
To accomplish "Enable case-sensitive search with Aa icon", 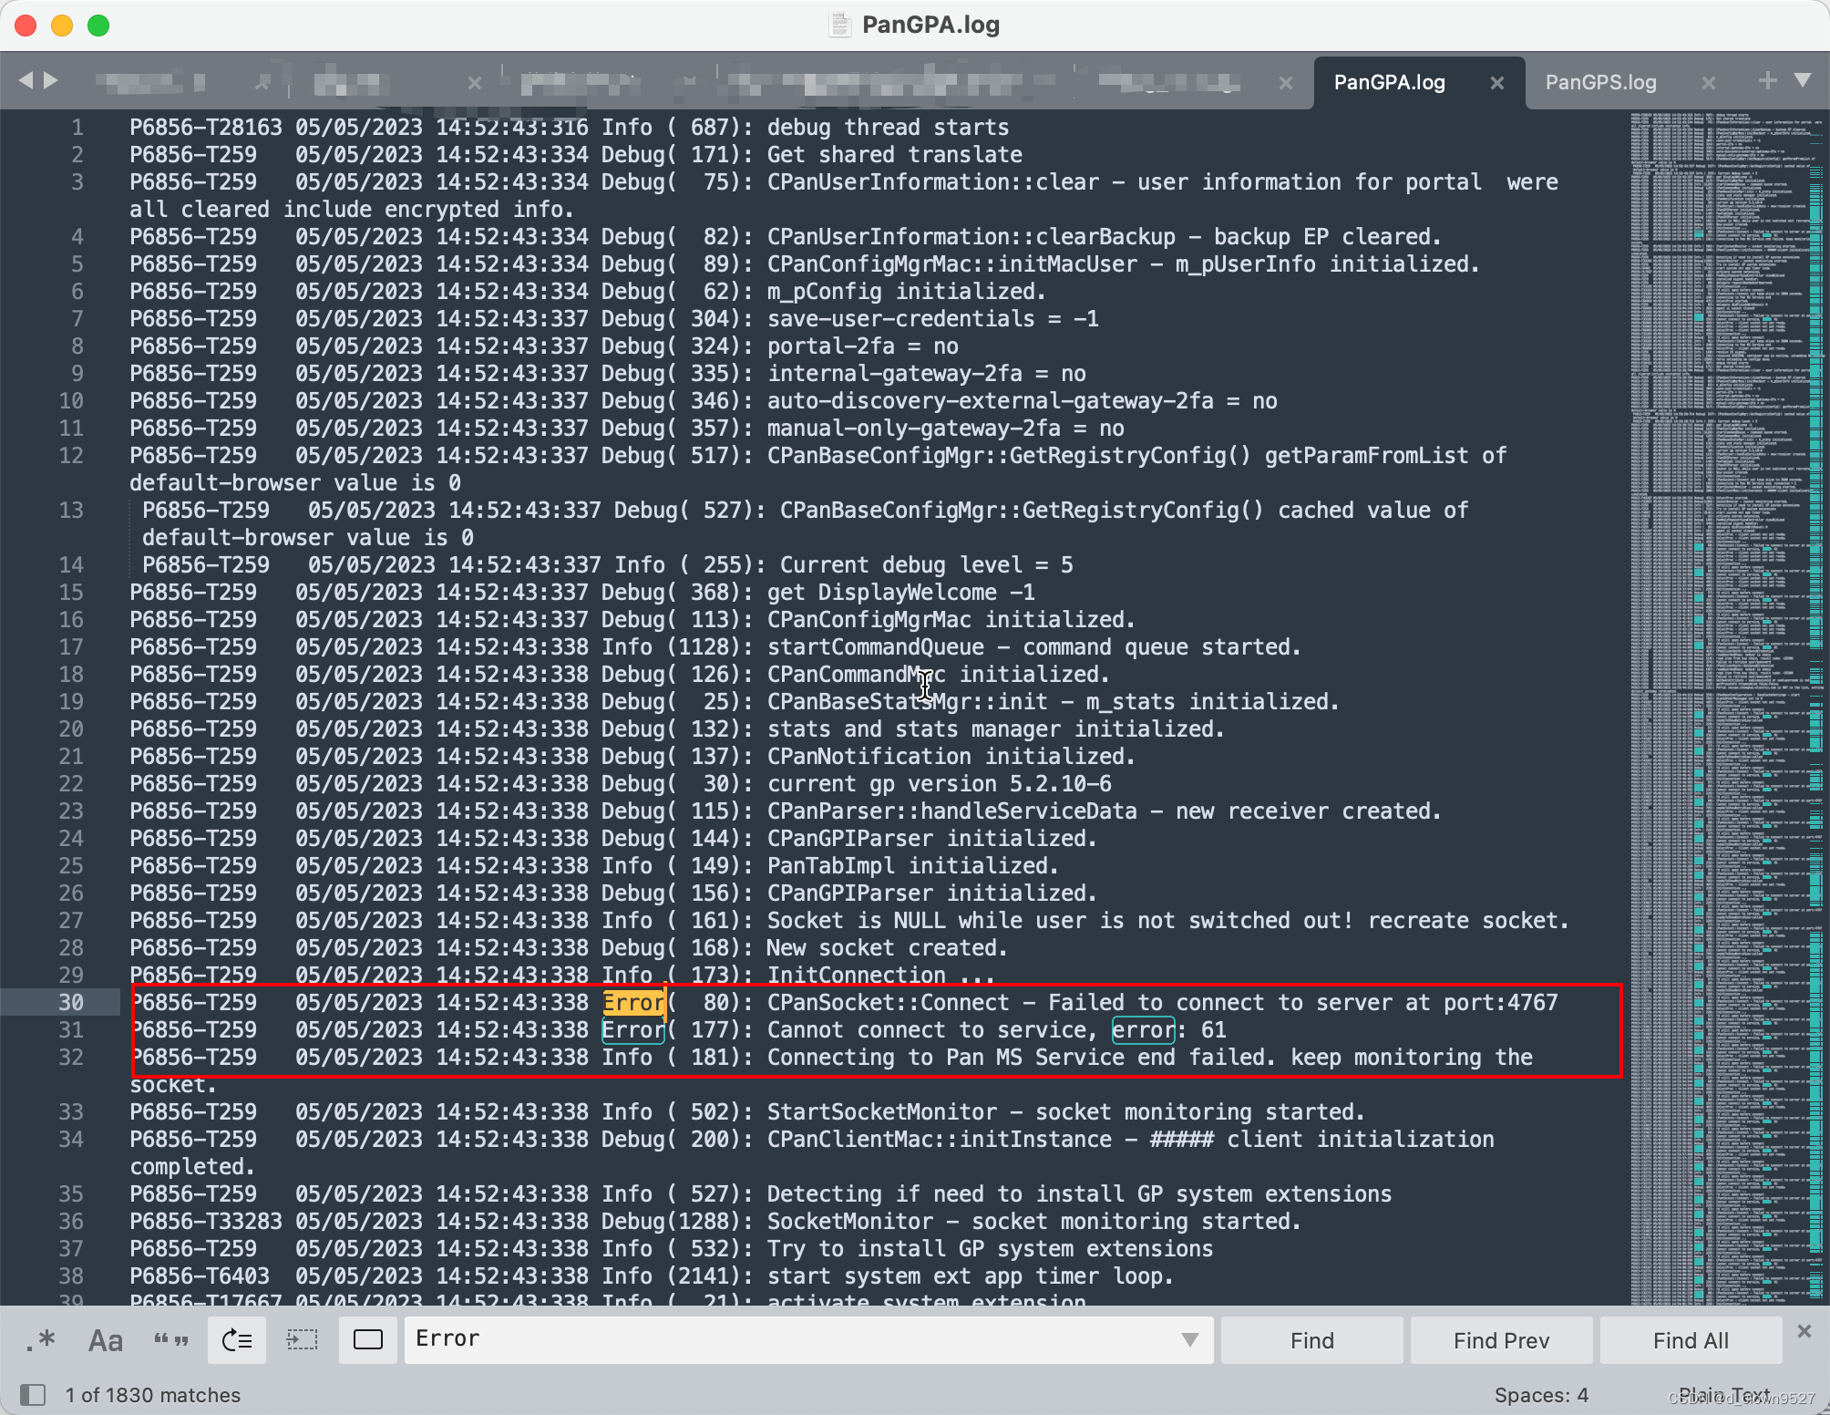I will coord(105,1340).
